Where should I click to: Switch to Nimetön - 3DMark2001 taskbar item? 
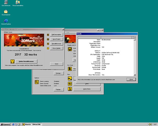(32, 124)
